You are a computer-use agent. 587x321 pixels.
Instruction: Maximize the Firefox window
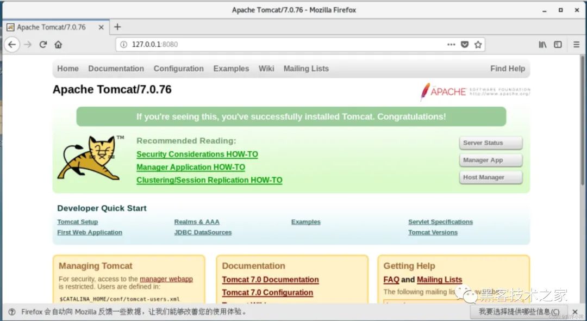point(560,10)
